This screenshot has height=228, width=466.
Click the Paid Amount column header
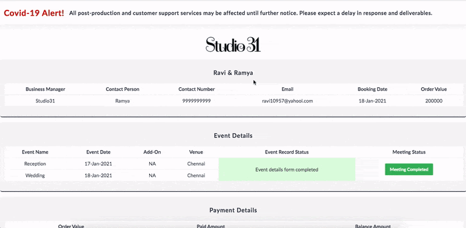click(x=210, y=226)
